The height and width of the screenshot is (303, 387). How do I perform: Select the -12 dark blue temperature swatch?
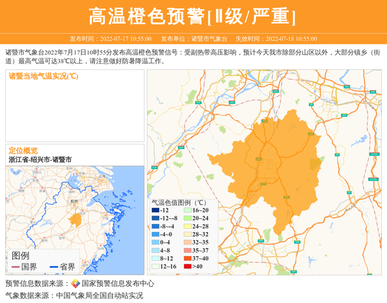[155, 210]
